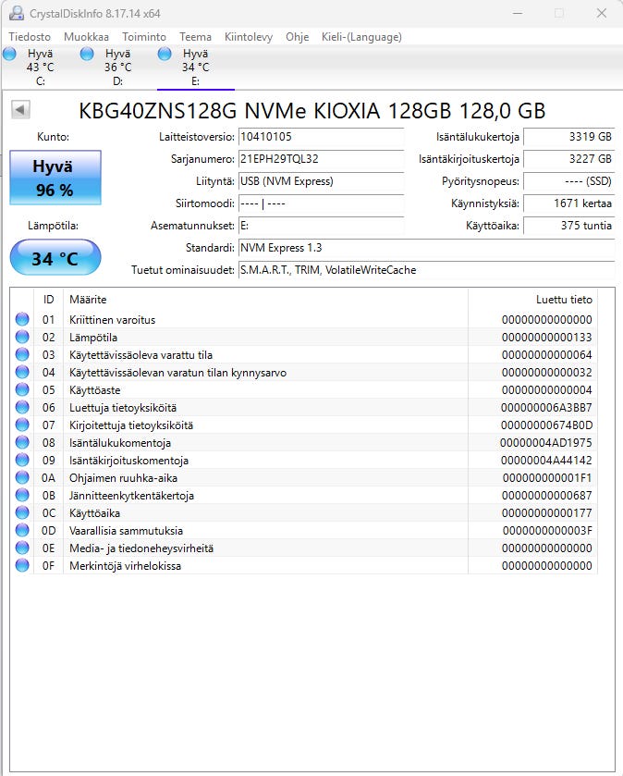623x776 pixels.
Task: Click status orb for Media- ja tiedoneheysvirheitä row
Action: (22, 548)
